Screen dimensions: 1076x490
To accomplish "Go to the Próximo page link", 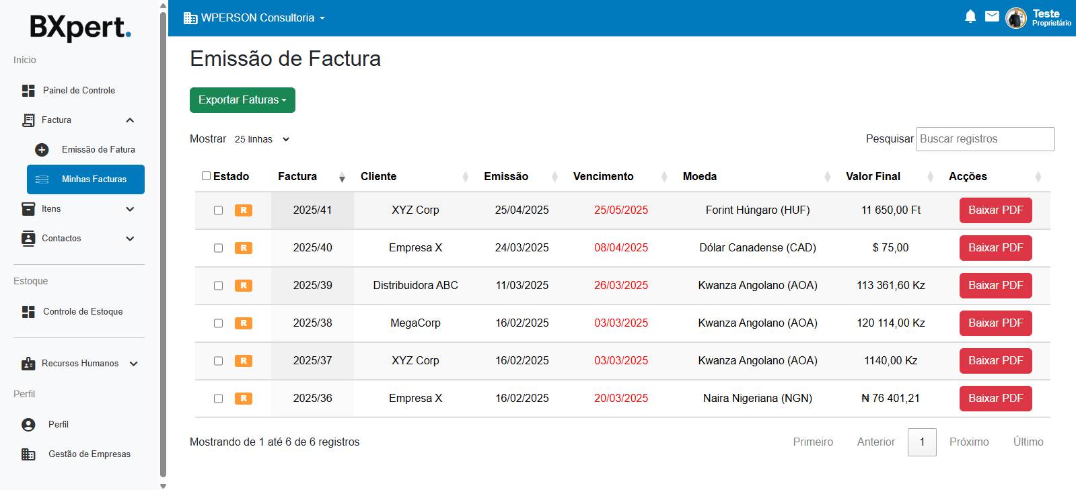I will coord(968,442).
